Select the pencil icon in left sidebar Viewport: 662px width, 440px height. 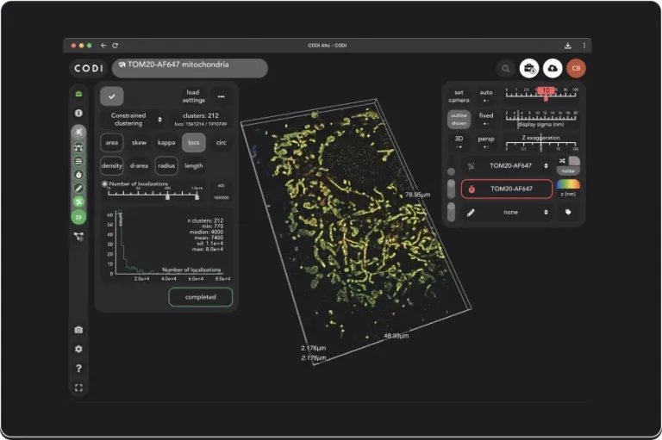[x=78, y=189]
